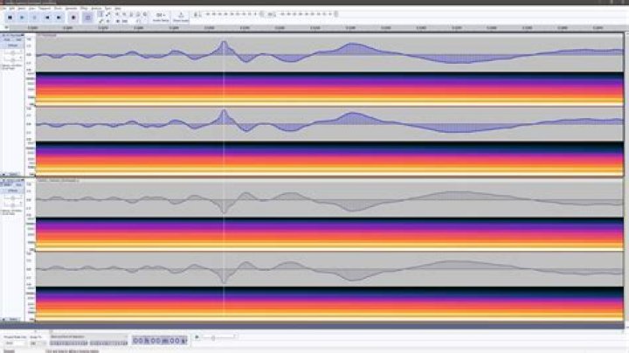Click the Pause transport button
The image size is (629, 353).
10,17
